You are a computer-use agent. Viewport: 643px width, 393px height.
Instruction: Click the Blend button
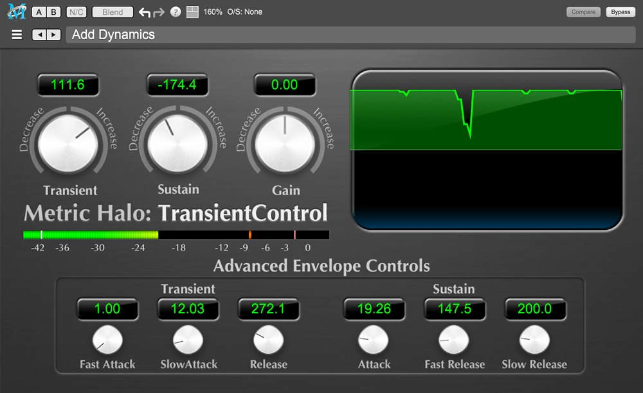[x=113, y=12]
